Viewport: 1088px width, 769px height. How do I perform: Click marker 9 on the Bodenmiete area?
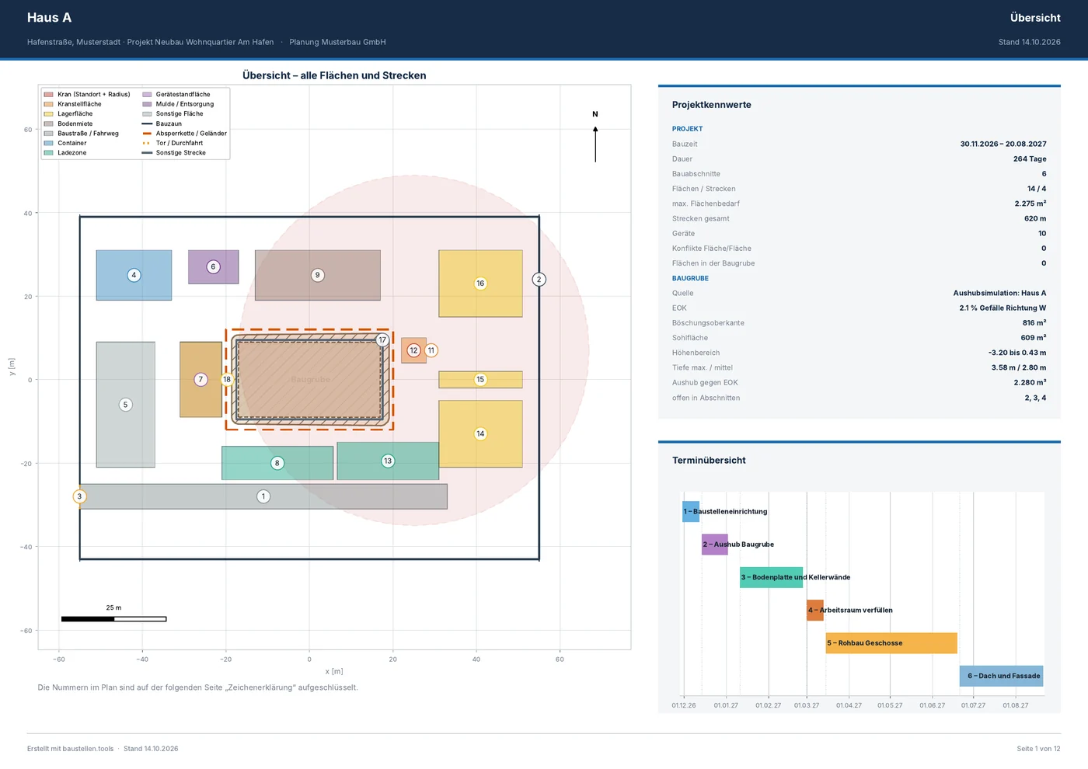click(x=317, y=275)
